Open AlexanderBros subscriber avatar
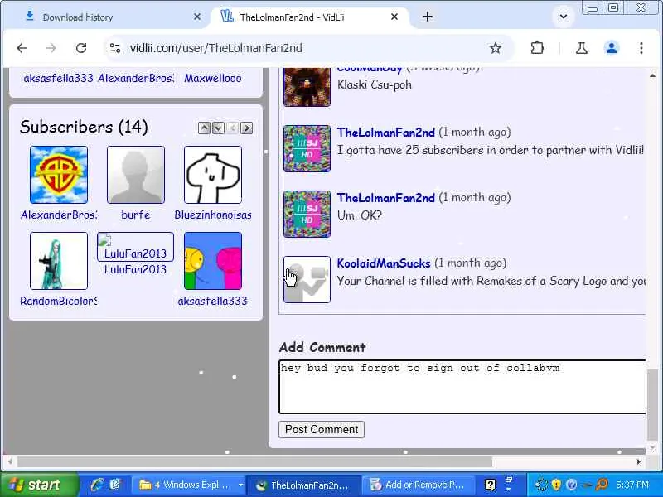The width and height of the screenshot is (663, 497). coord(59,175)
